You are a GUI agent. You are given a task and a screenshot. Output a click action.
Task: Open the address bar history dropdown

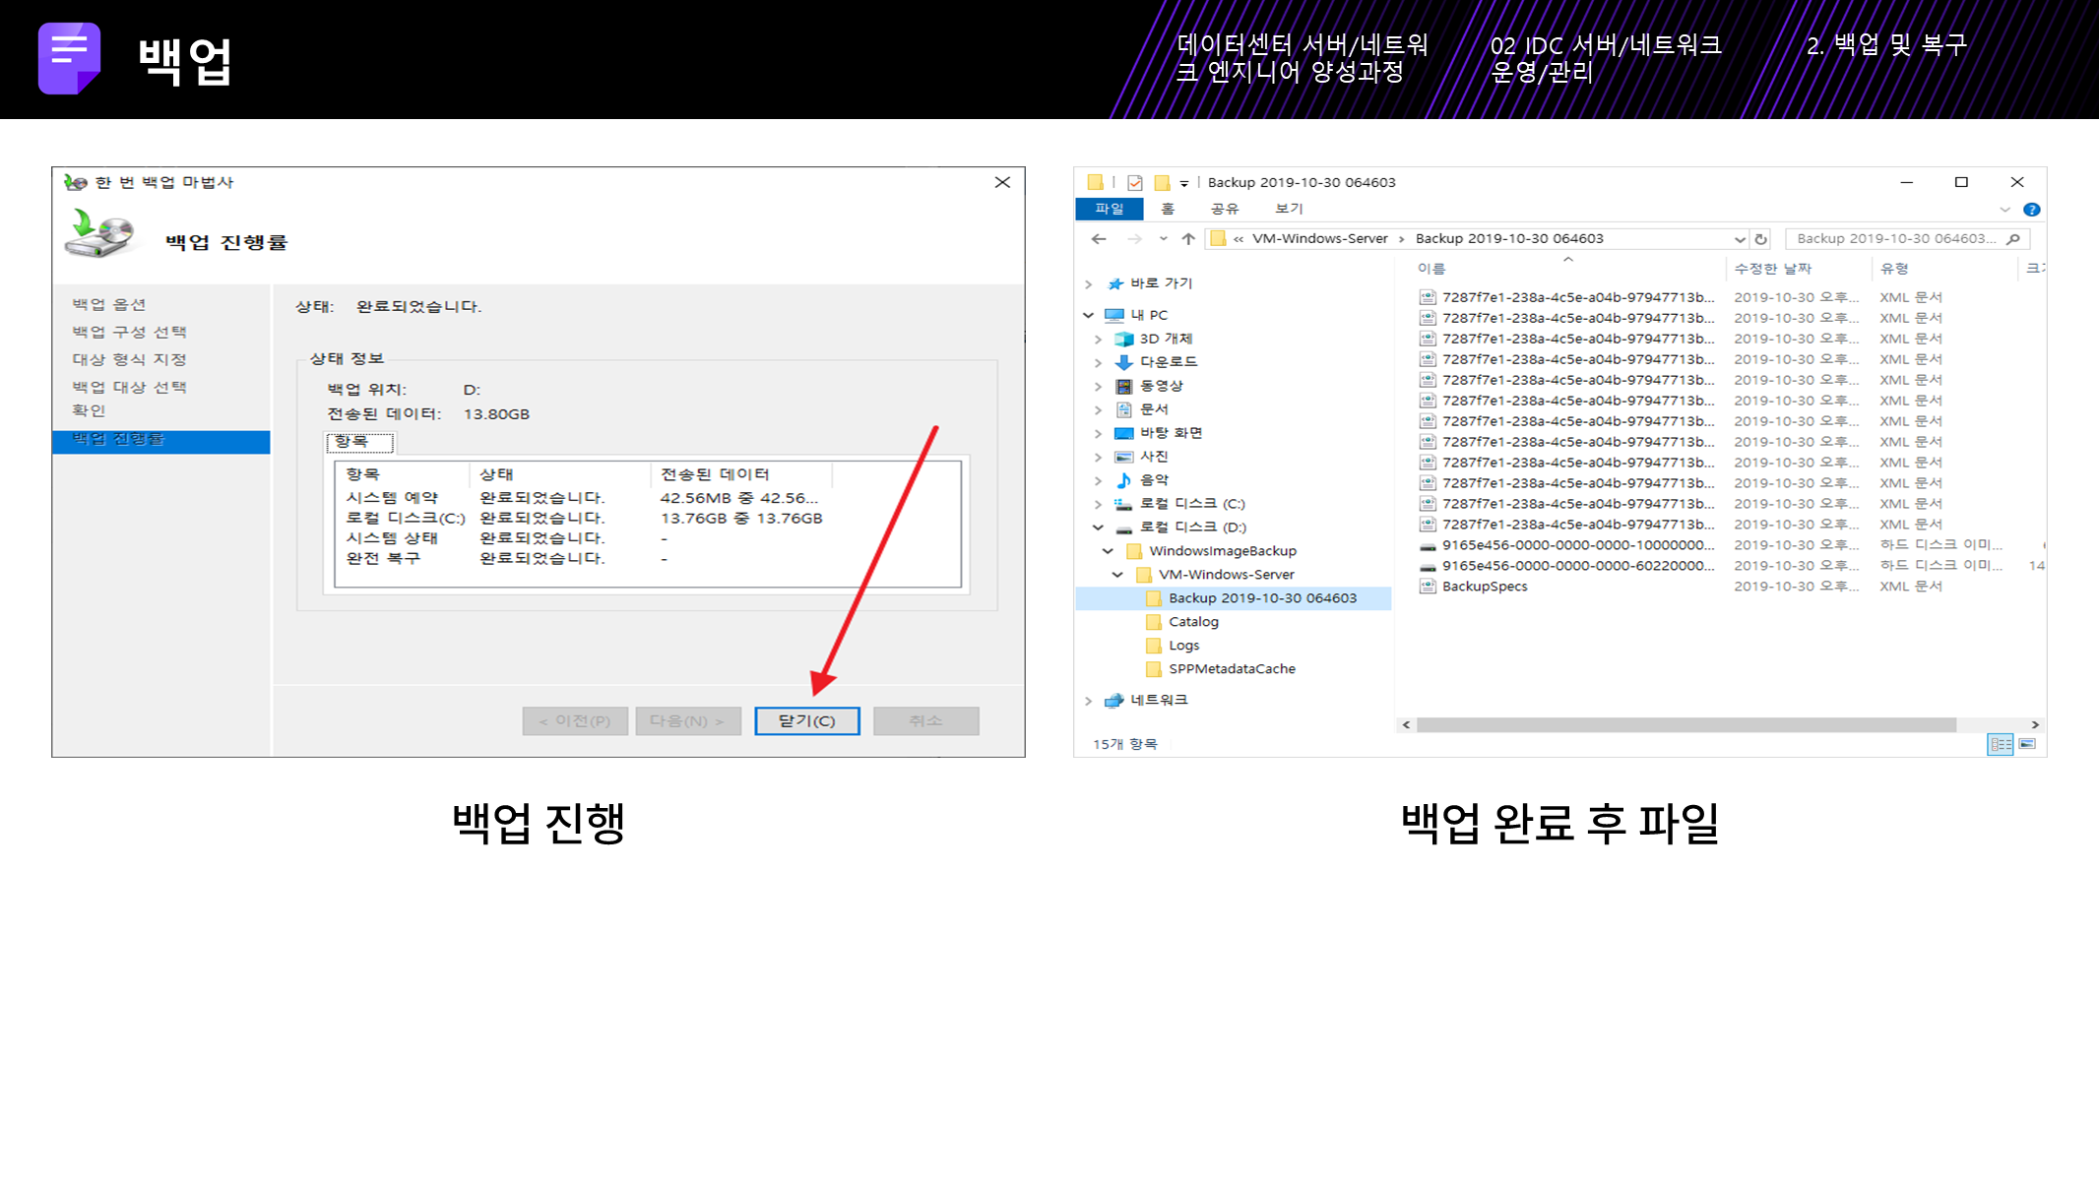coord(1740,239)
